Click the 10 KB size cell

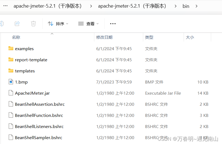[203, 82]
